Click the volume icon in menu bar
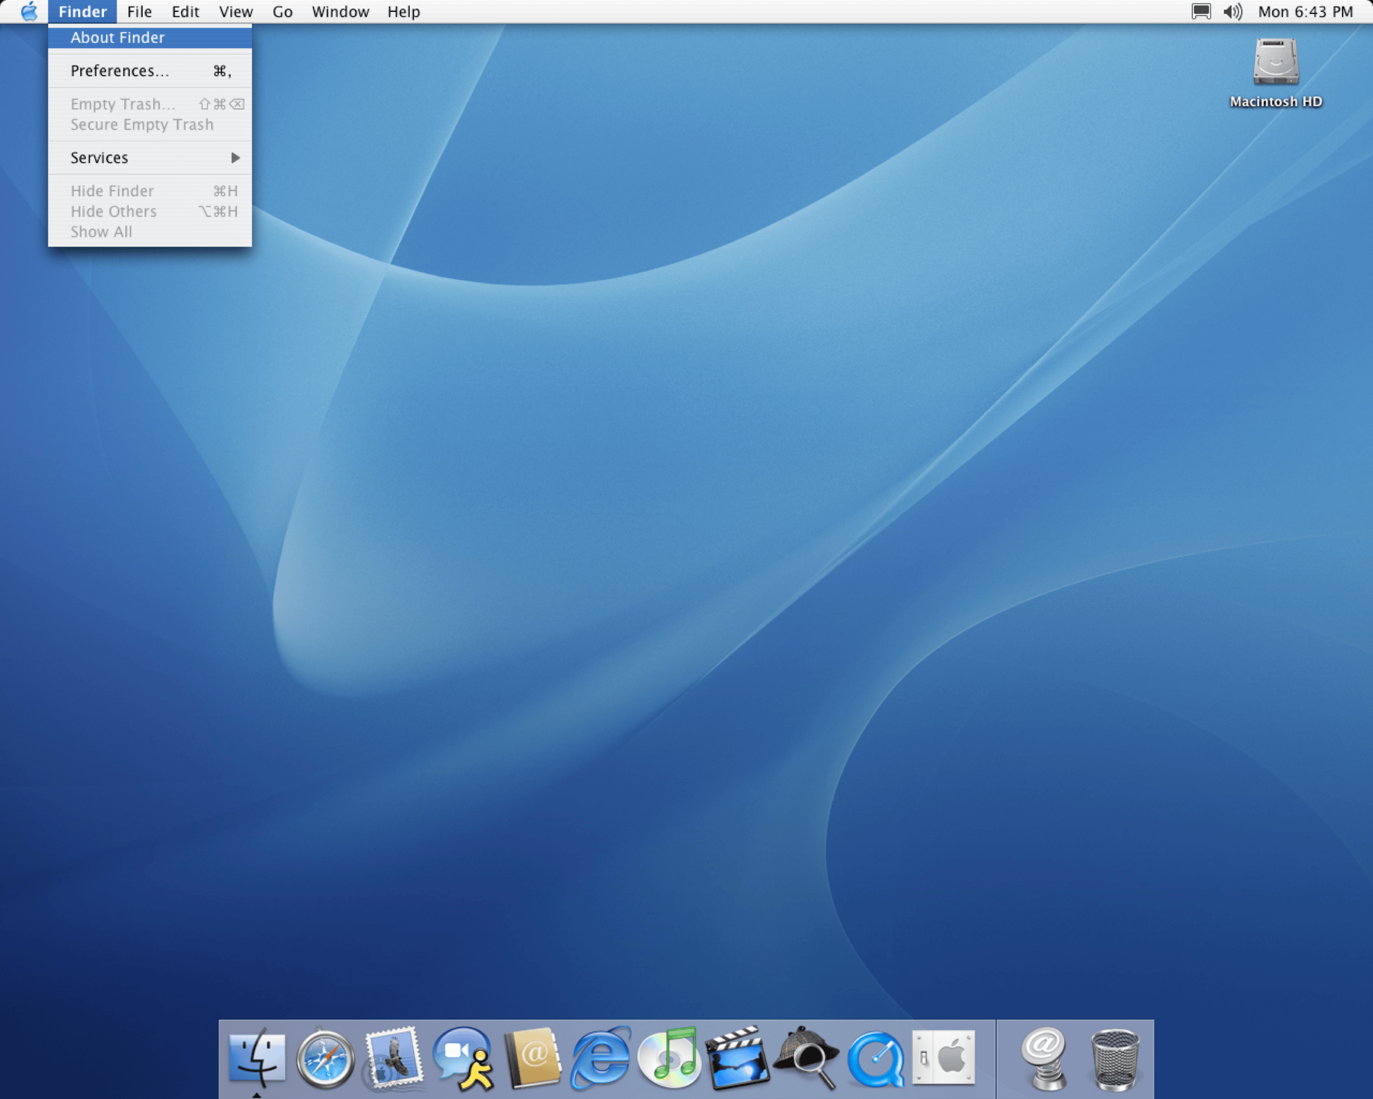 pos(1233,11)
